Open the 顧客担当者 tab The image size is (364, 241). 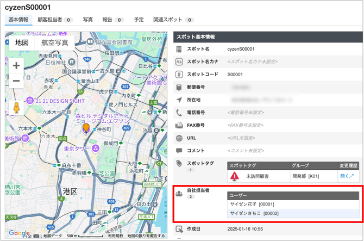pyautogui.click(x=54, y=20)
